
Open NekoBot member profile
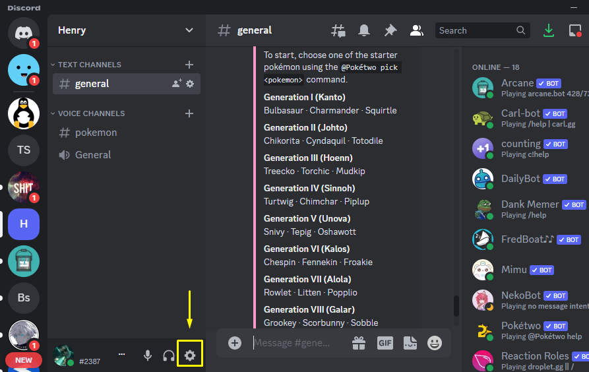click(x=530, y=300)
